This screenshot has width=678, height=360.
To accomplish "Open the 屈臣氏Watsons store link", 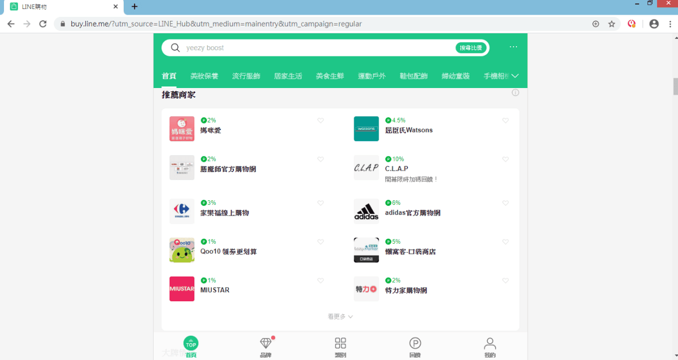I will 409,130.
